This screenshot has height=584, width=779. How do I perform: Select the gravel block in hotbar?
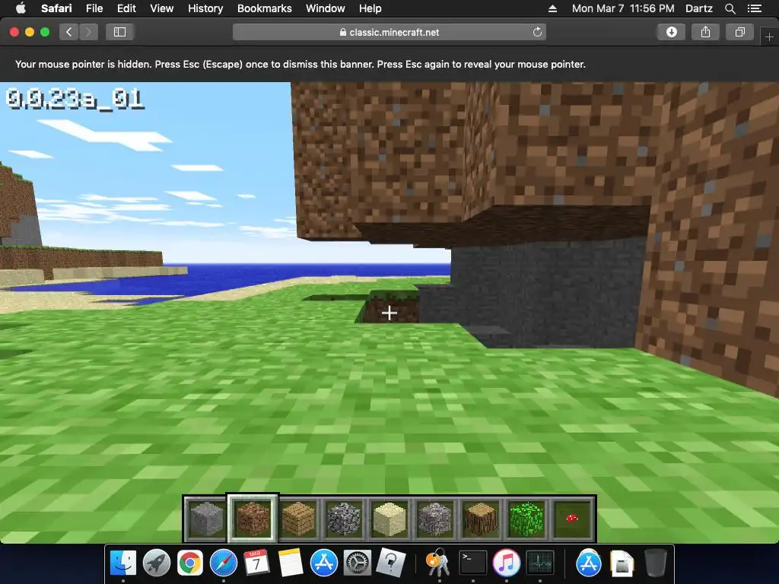(x=435, y=519)
